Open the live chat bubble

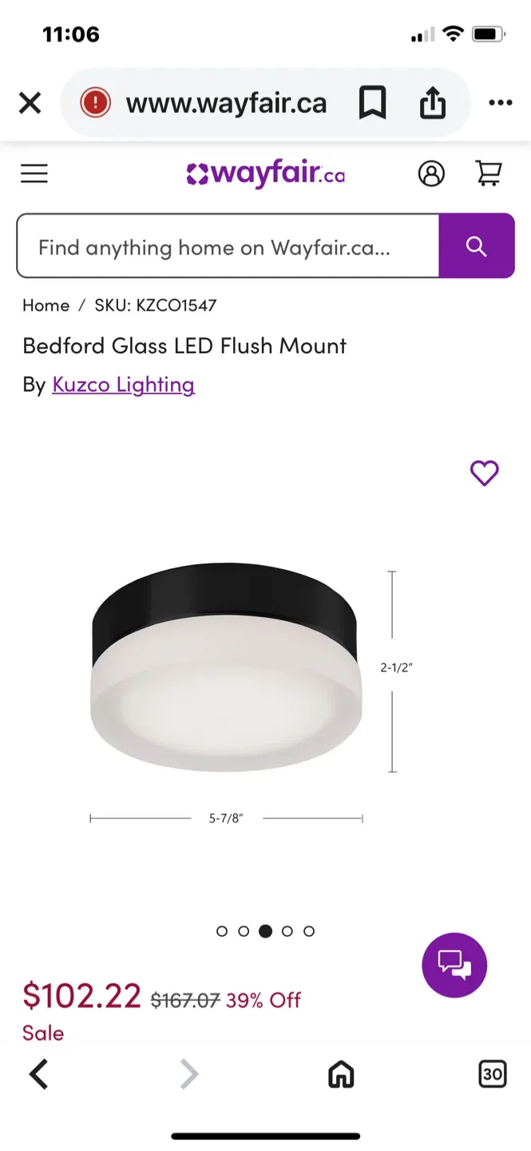pos(454,965)
